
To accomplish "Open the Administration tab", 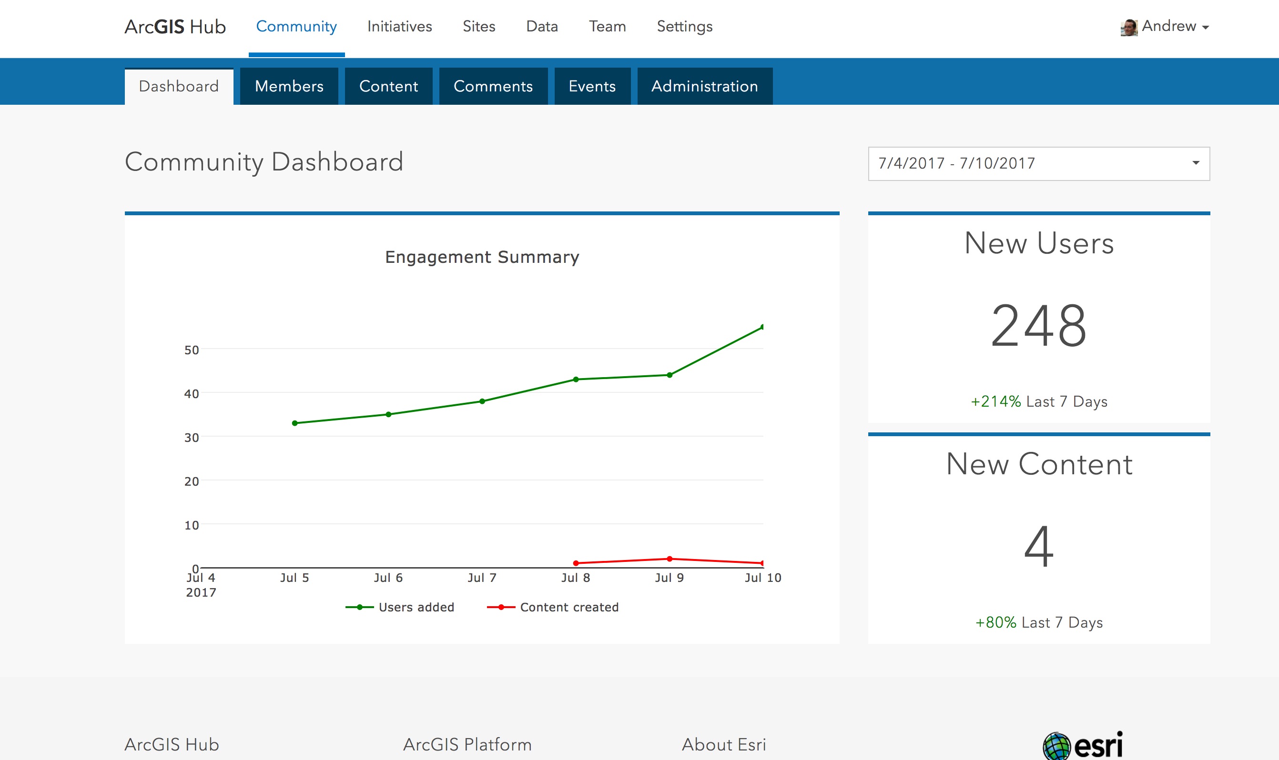I will (705, 86).
